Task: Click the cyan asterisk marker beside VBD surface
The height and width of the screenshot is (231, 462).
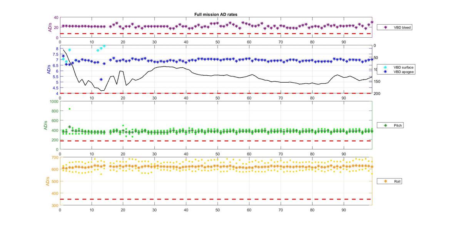Action: (385, 67)
